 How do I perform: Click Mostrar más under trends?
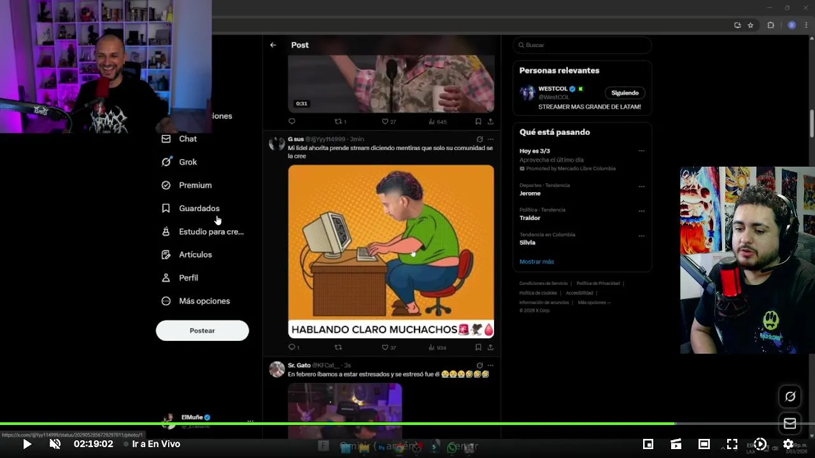(x=537, y=261)
